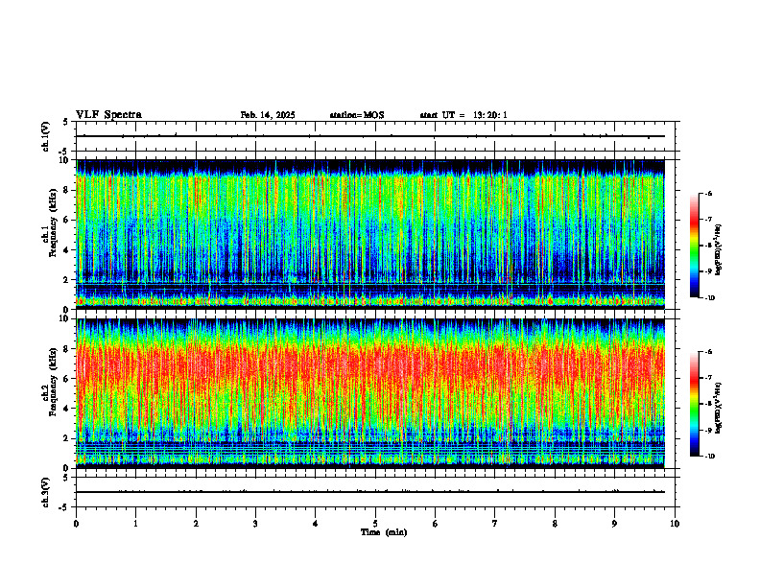Click the 'station=MOS' header label

[357, 115]
